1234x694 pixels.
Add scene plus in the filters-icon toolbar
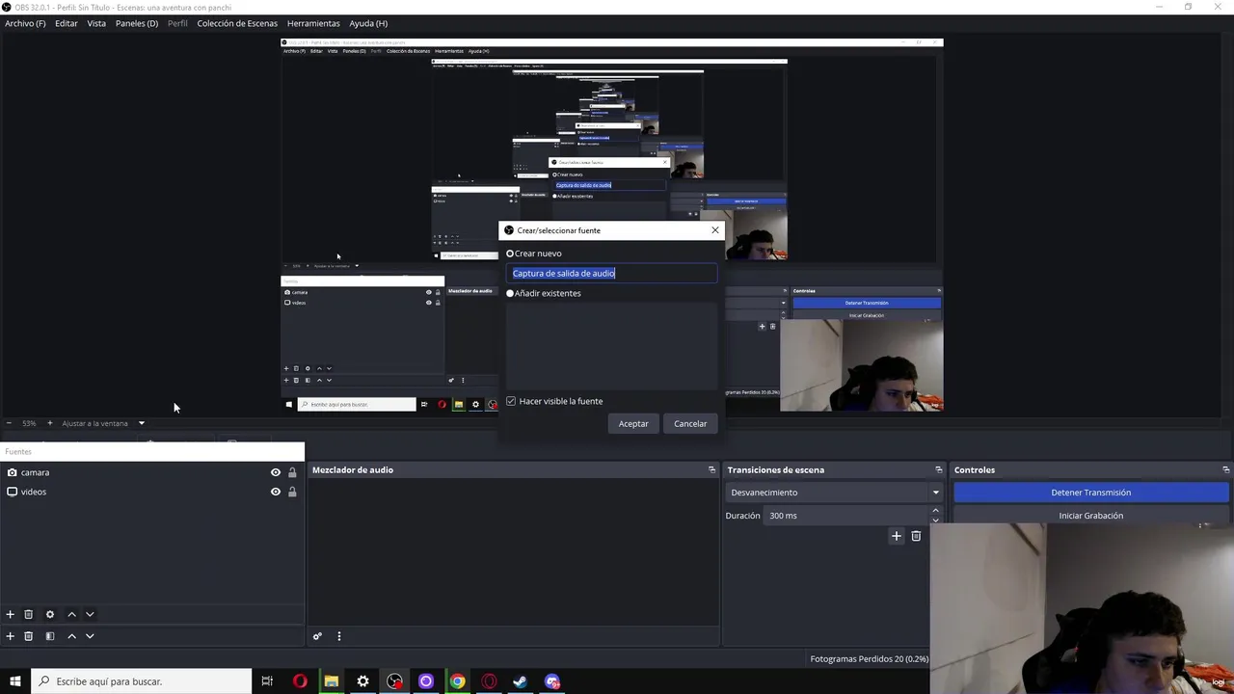point(11,636)
